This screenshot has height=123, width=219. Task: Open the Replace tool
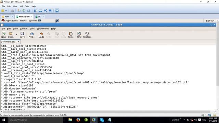[87, 35]
